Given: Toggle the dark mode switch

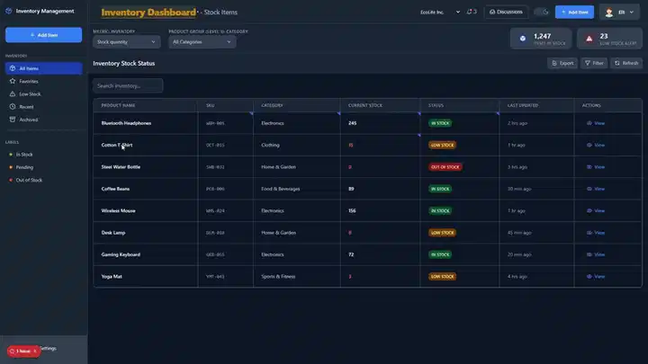Looking at the screenshot, I should [541, 12].
